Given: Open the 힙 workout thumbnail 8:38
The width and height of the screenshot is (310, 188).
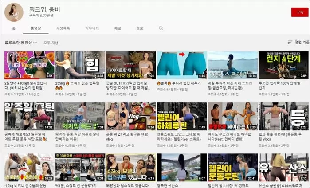Looking at the screenshot, I should 80,65.
